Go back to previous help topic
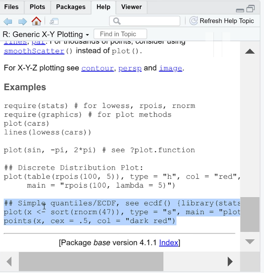 pos(8,21)
